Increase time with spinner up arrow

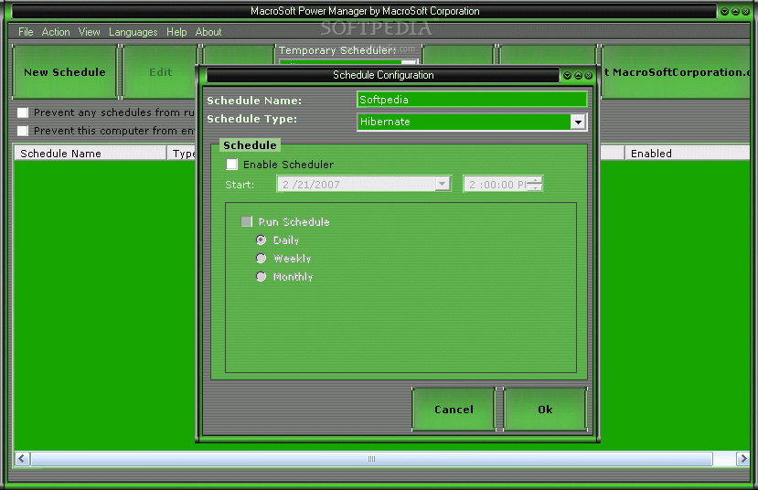click(535, 180)
